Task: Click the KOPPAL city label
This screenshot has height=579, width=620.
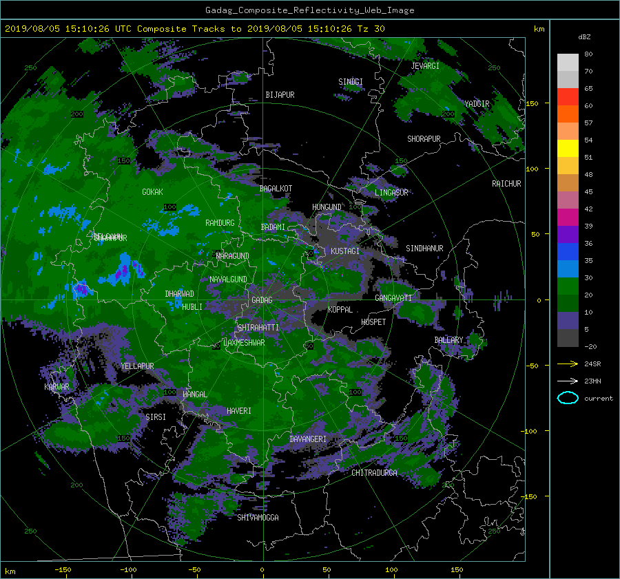Action: (x=340, y=310)
